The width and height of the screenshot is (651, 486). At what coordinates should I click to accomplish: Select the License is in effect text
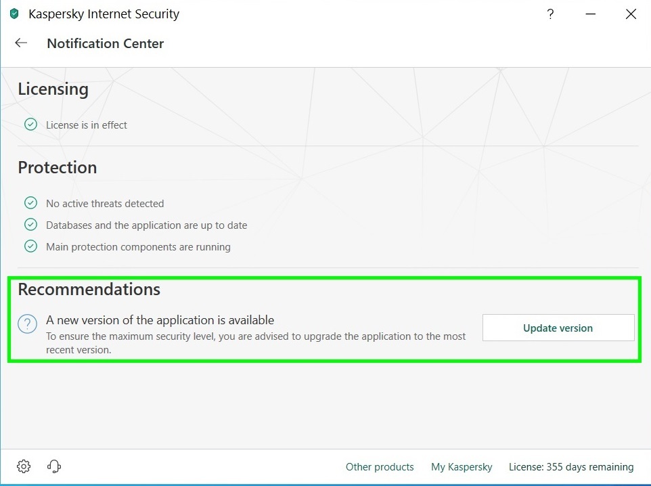87,125
